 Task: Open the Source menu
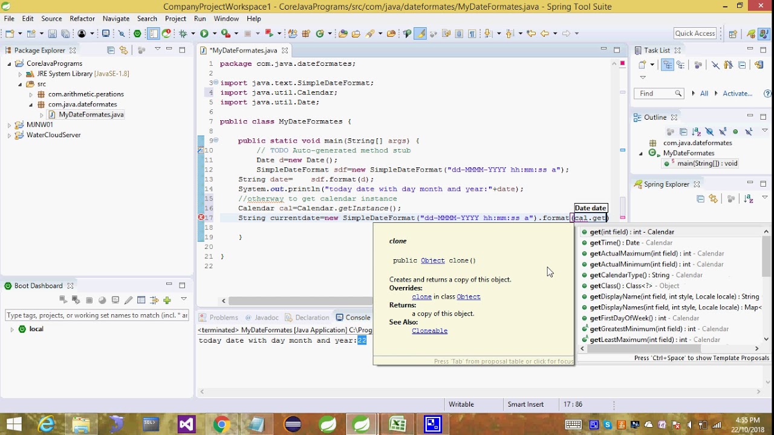pyautogui.click(x=51, y=19)
